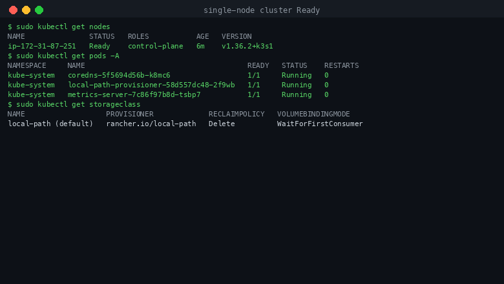
Task: Click the READY column header
Action: coord(258,65)
